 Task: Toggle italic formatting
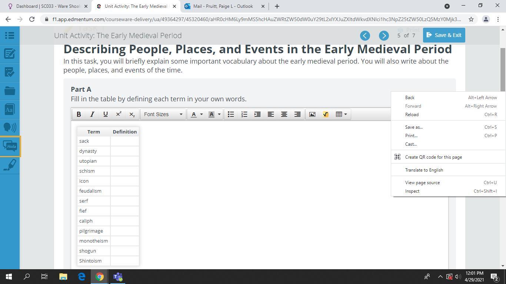coord(92,114)
